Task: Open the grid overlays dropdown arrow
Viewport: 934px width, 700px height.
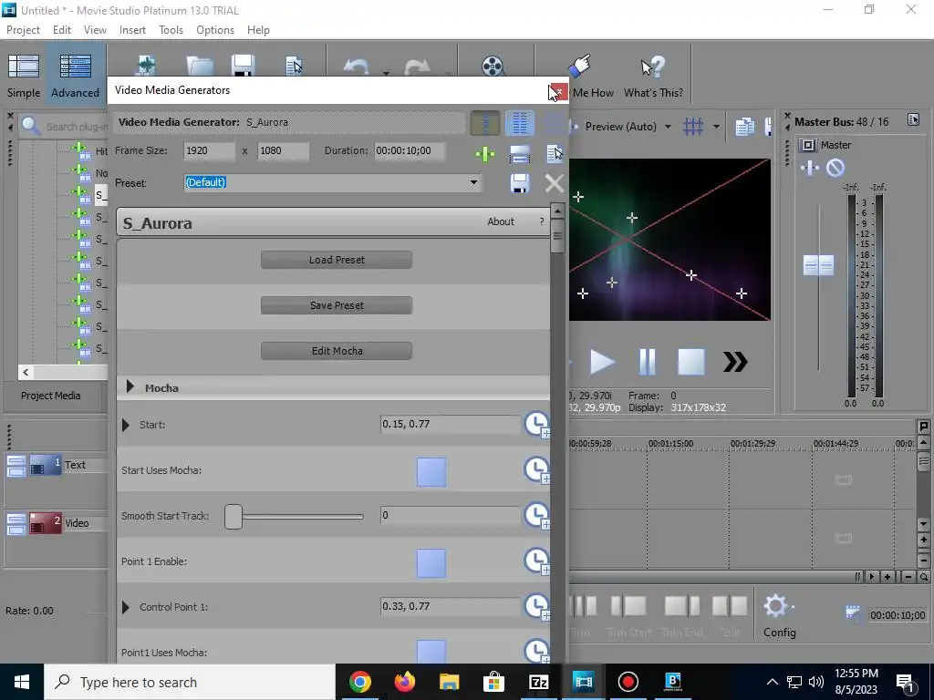Action: (717, 126)
